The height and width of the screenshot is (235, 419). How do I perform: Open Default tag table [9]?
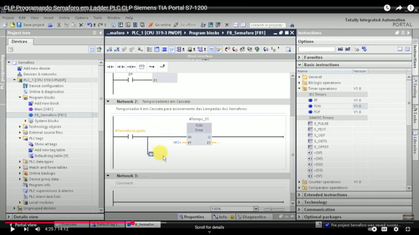51,156
